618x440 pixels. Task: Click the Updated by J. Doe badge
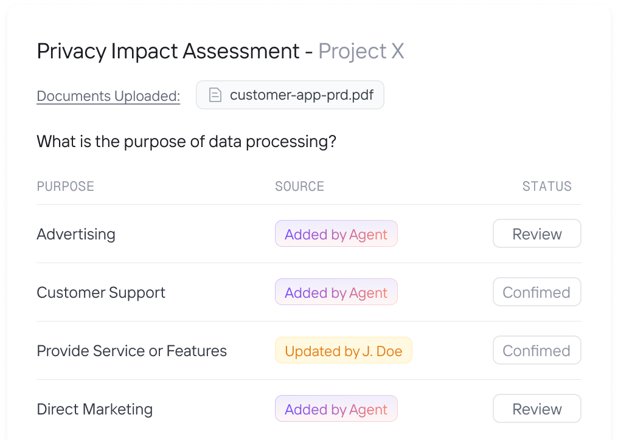pos(343,351)
